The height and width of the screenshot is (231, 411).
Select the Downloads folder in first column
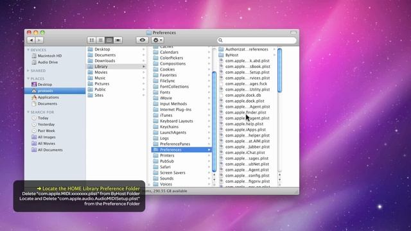click(116, 61)
